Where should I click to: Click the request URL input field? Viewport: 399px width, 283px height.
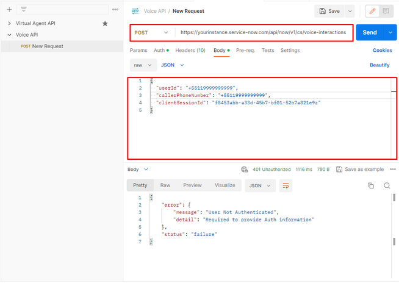point(264,32)
